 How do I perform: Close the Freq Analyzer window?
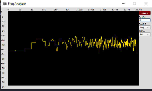coord(146,4)
